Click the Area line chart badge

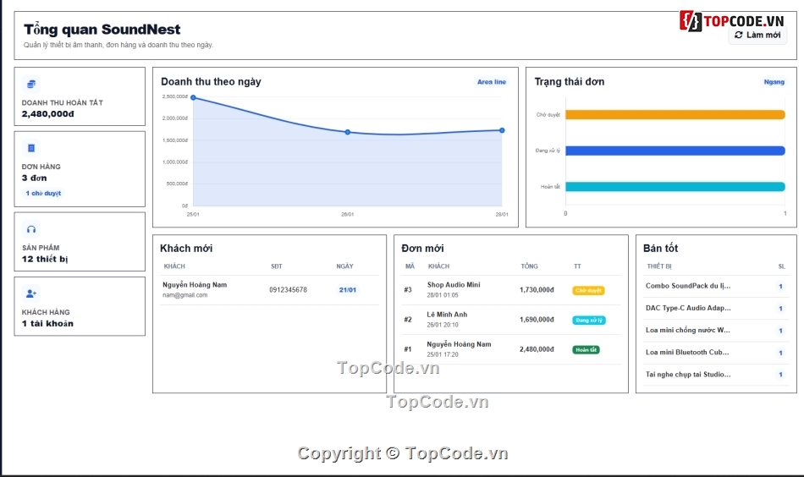[491, 82]
